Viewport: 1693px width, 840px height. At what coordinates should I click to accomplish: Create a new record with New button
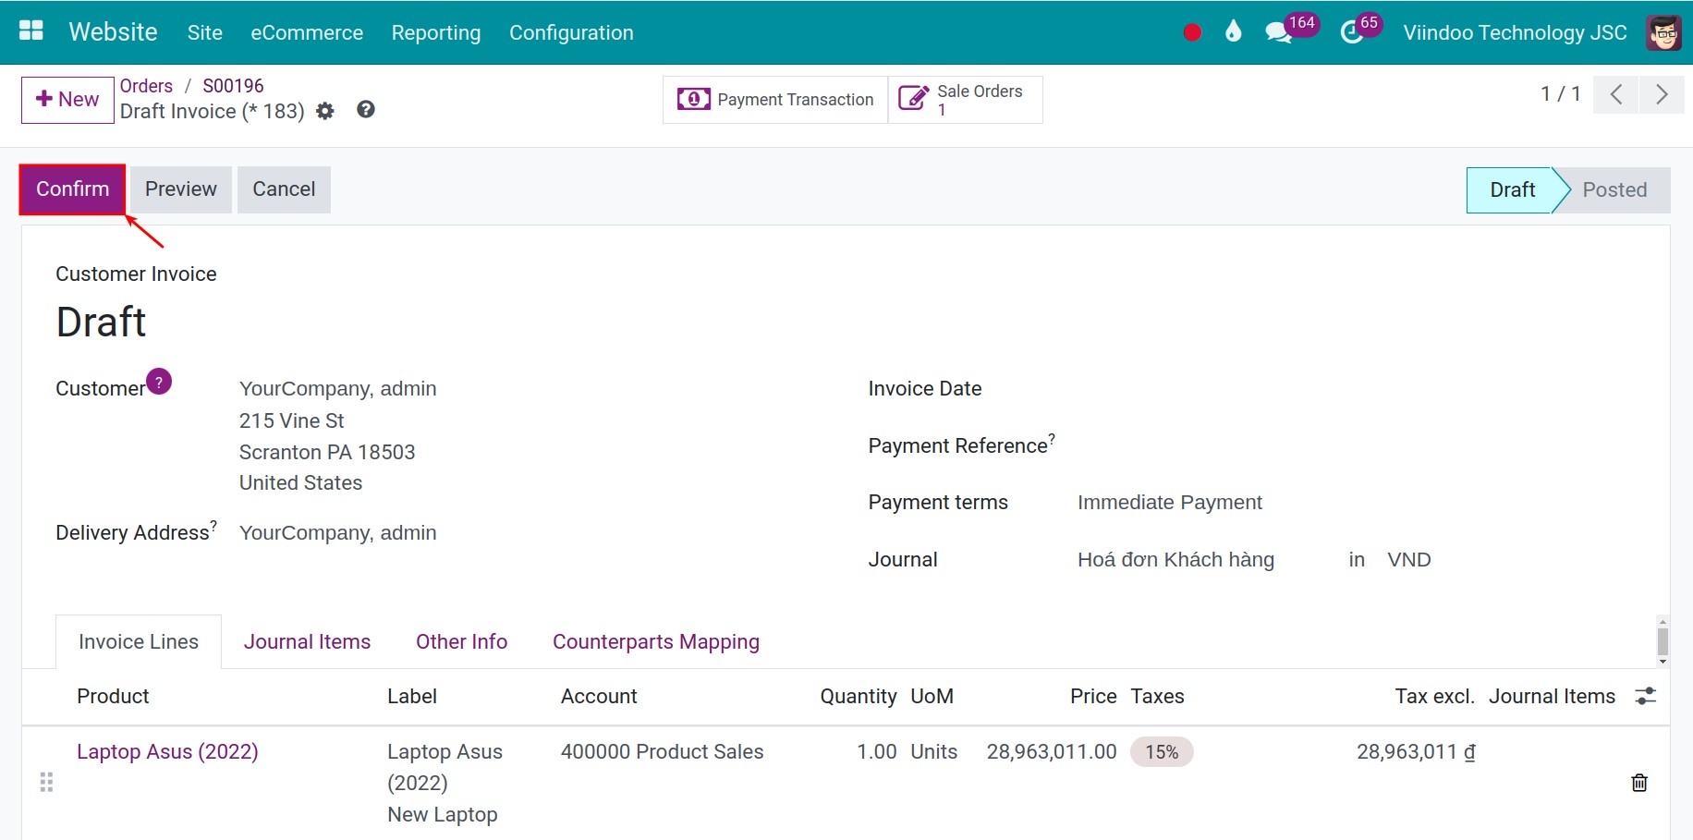(67, 100)
